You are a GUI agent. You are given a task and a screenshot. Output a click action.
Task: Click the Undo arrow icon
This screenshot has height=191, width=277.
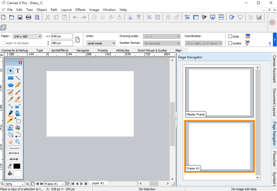click(x=75, y=17)
